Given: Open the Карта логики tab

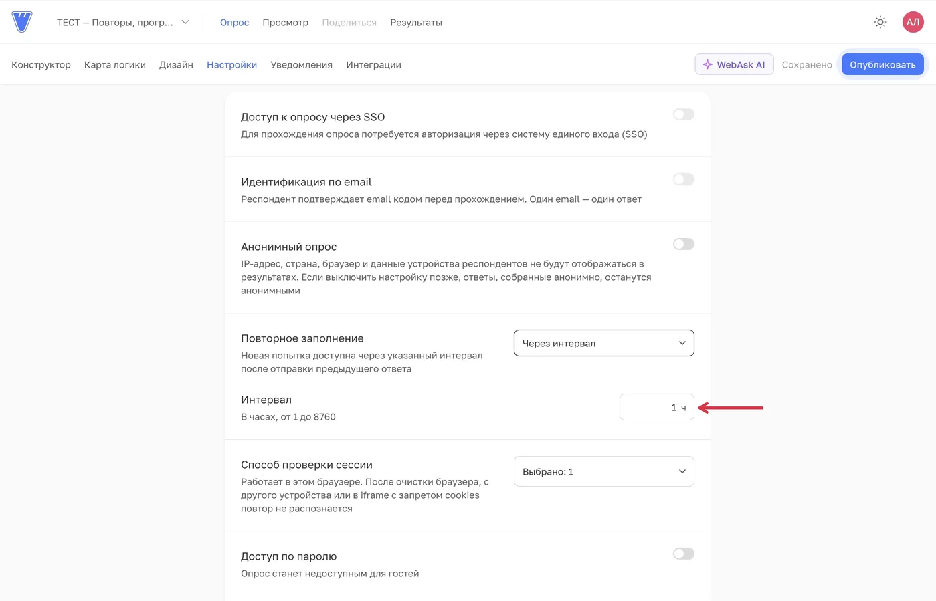Looking at the screenshot, I should (x=115, y=64).
